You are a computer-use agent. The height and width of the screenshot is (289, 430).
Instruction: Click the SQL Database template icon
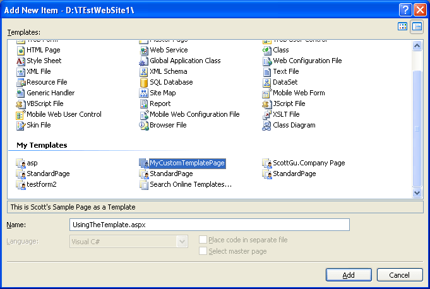tap(144, 83)
